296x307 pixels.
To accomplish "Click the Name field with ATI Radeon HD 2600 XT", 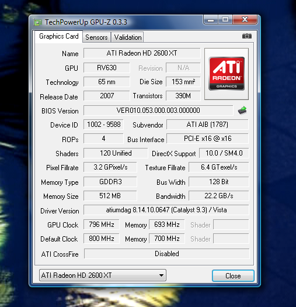I will pyautogui.click(x=142, y=53).
